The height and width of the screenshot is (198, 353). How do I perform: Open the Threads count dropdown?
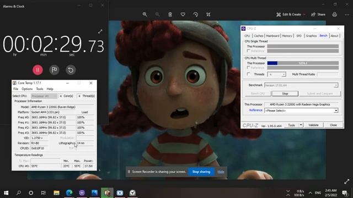pyautogui.click(x=277, y=74)
